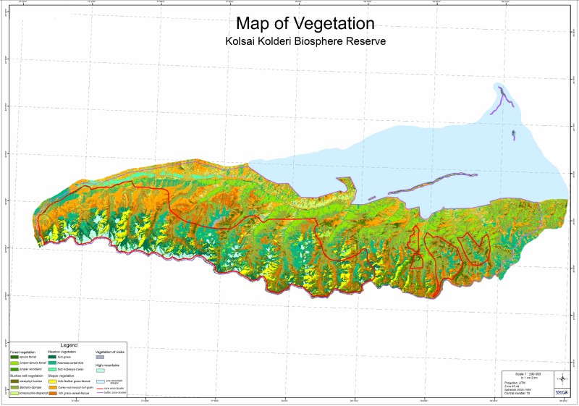Image resolution: width=579 pixels, height=406 pixels.
Task: Click the 'honeysuckle-dogwood' legend label
Action: click(x=33, y=394)
